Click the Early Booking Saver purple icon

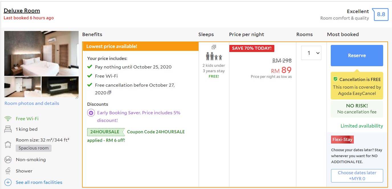coord(91,113)
